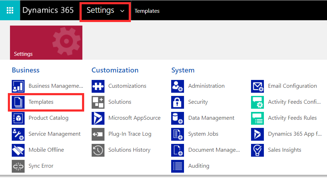Click the Product Catalog icon
This screenshot has height=178, width=327.
18,118
